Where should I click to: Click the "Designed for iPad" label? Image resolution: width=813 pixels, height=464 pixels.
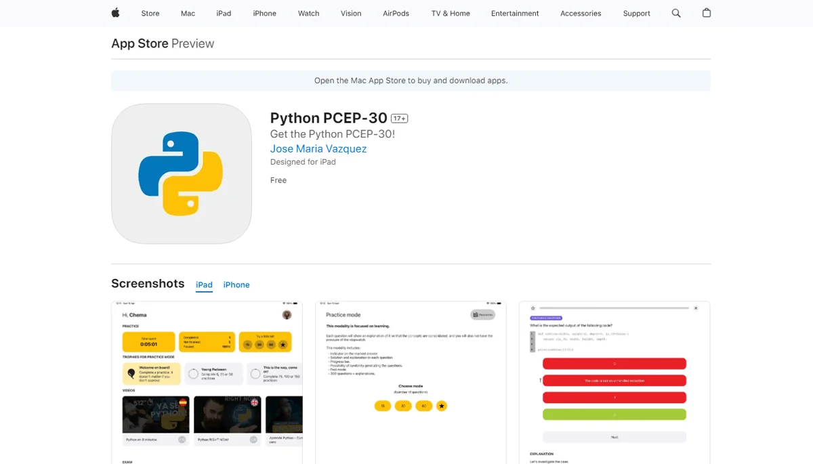pyautogui.click(x=303, y=163)
